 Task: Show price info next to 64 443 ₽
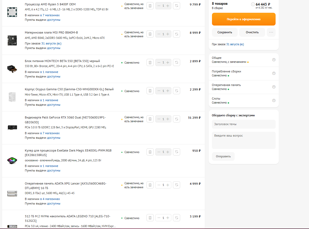click(x=253, y=4)
